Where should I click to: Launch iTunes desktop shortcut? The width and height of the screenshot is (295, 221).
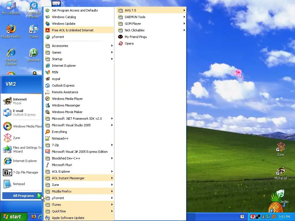(x=33, y=32)
